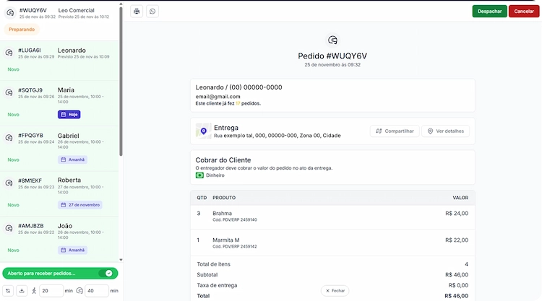This screenshot has height=301, width=542.
Task: Click the Compartilhar button
Action: coord(395,131)
